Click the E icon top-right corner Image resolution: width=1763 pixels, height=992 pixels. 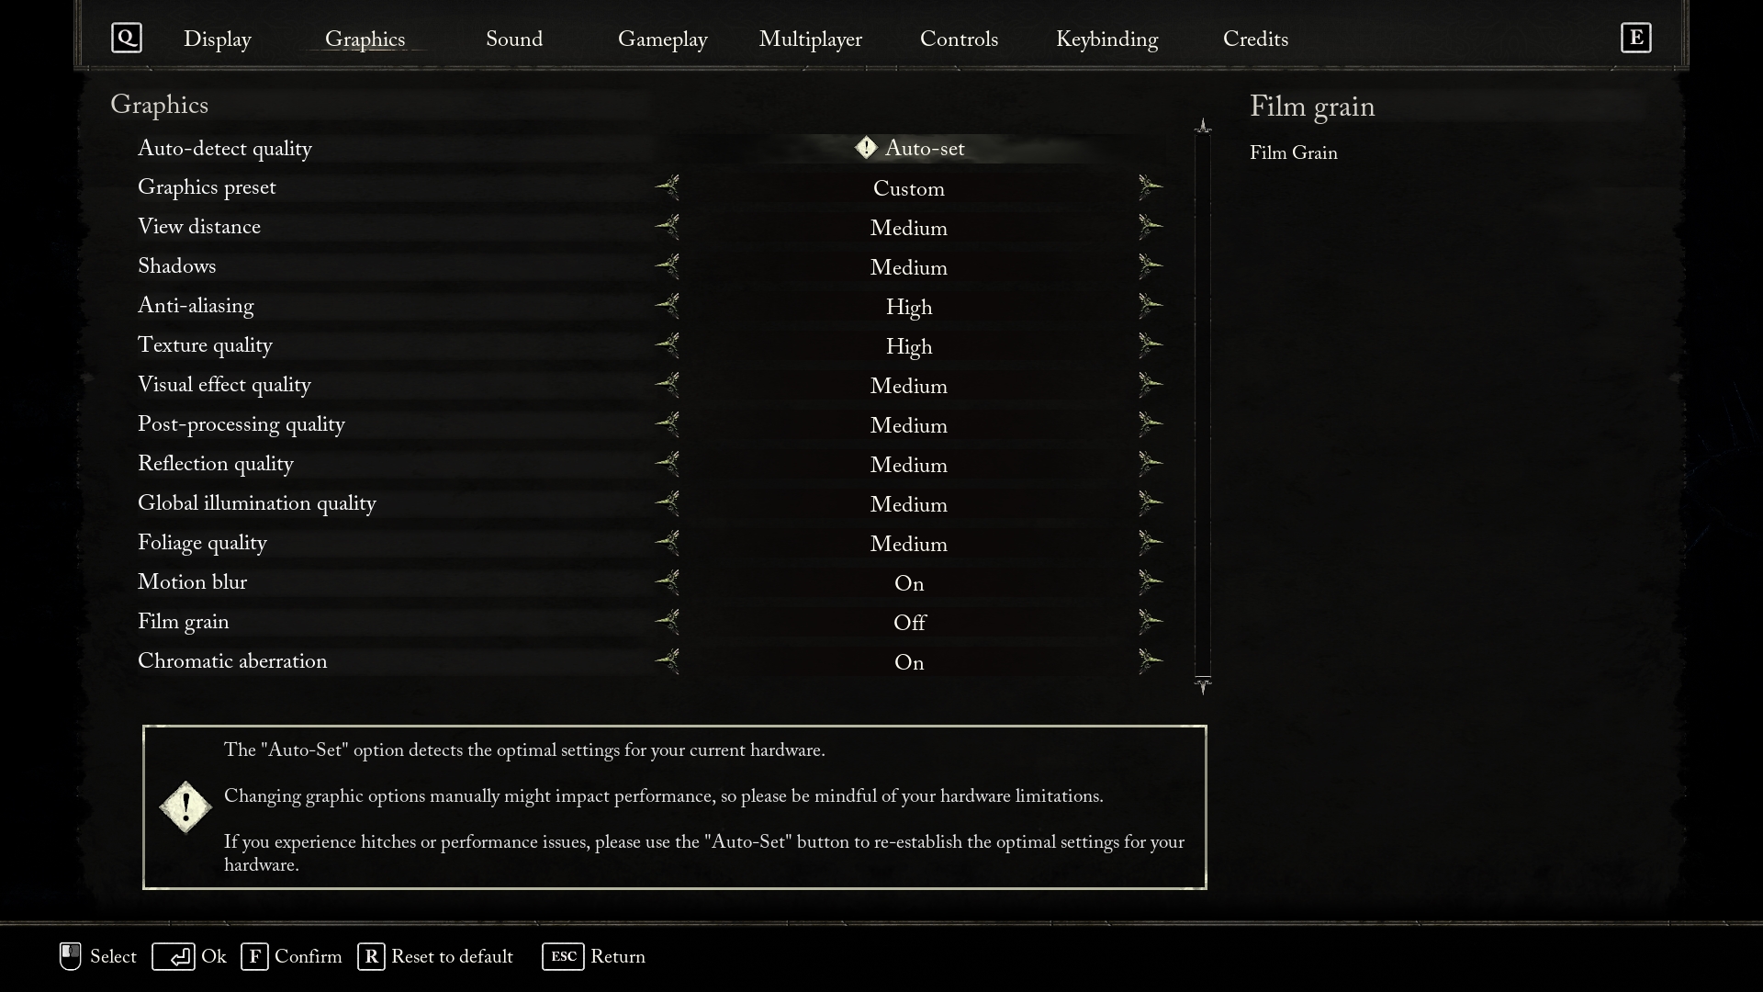tap(1636, 37)
